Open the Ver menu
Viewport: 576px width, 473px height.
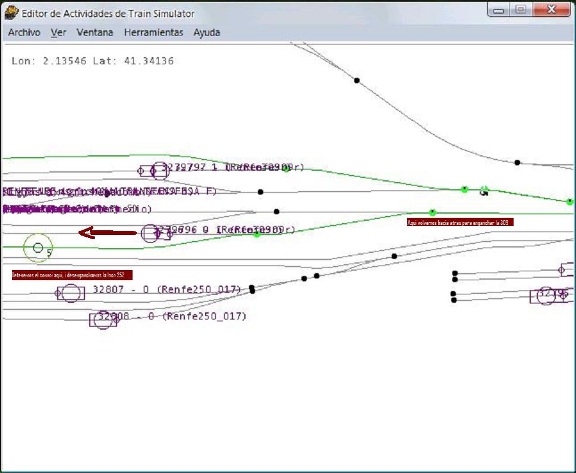pyautogui.click(x=58, y=33)
